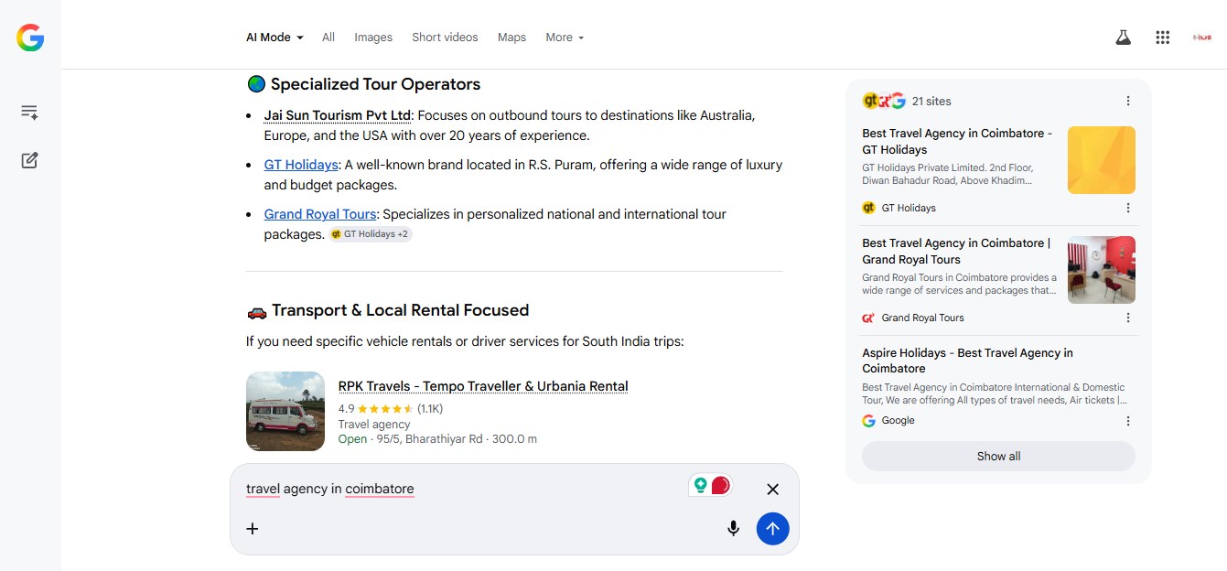Switch to the Short videos tab
Image resolution: width=1227 pixels, height=571 pixels.
pyautogui.click(x=445, y=38)
